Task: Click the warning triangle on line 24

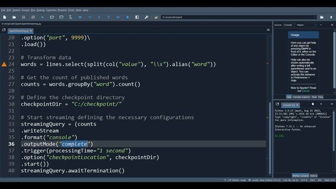Action: pyautogui.click(x=4, y=64)
